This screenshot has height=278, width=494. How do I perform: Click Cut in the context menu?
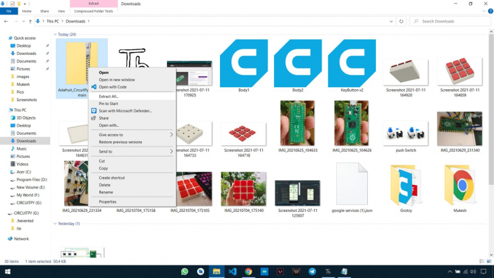(102, 161)
